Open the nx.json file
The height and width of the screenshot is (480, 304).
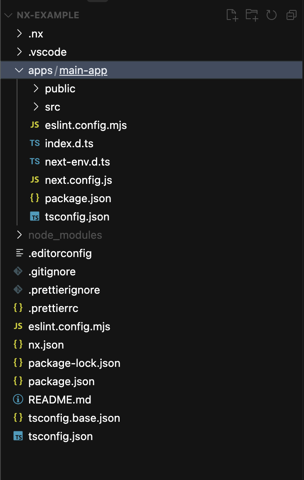point(46,345)
